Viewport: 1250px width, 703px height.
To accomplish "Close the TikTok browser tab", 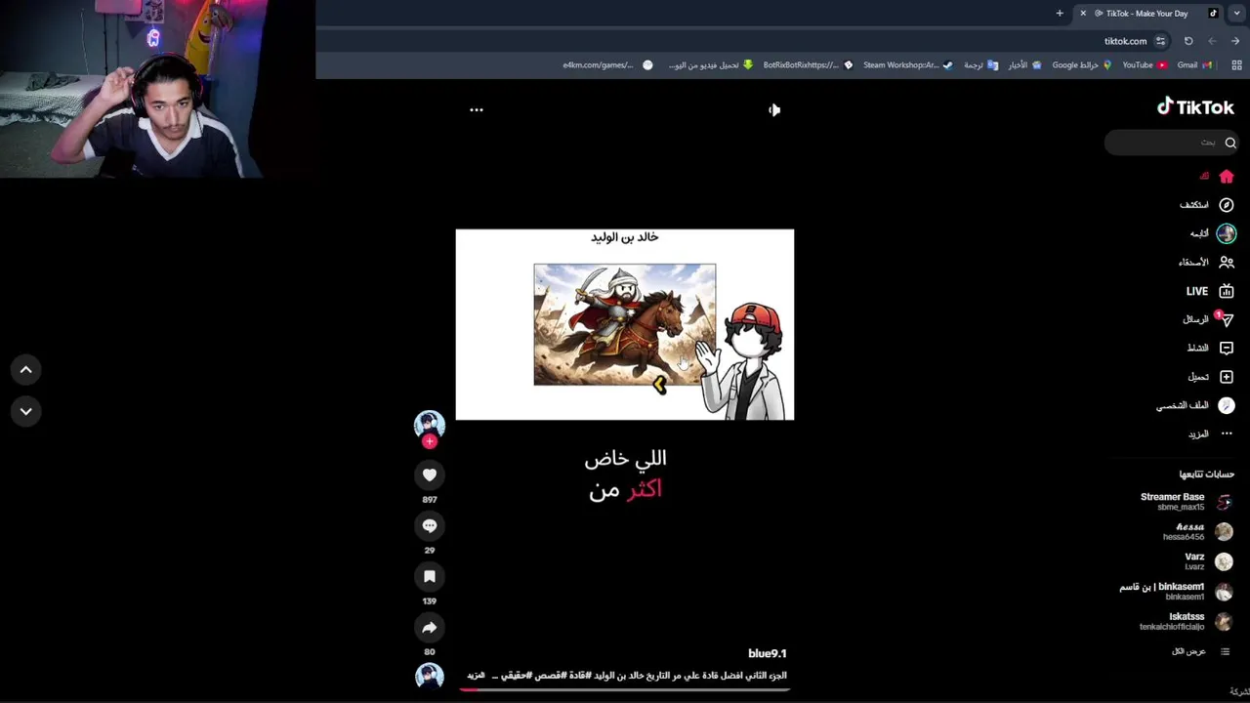I will [1083, 13].
